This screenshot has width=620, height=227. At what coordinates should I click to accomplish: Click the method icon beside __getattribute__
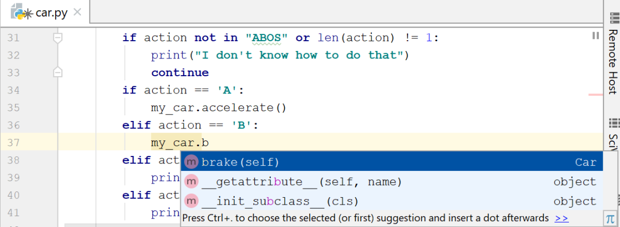[191, 182]
